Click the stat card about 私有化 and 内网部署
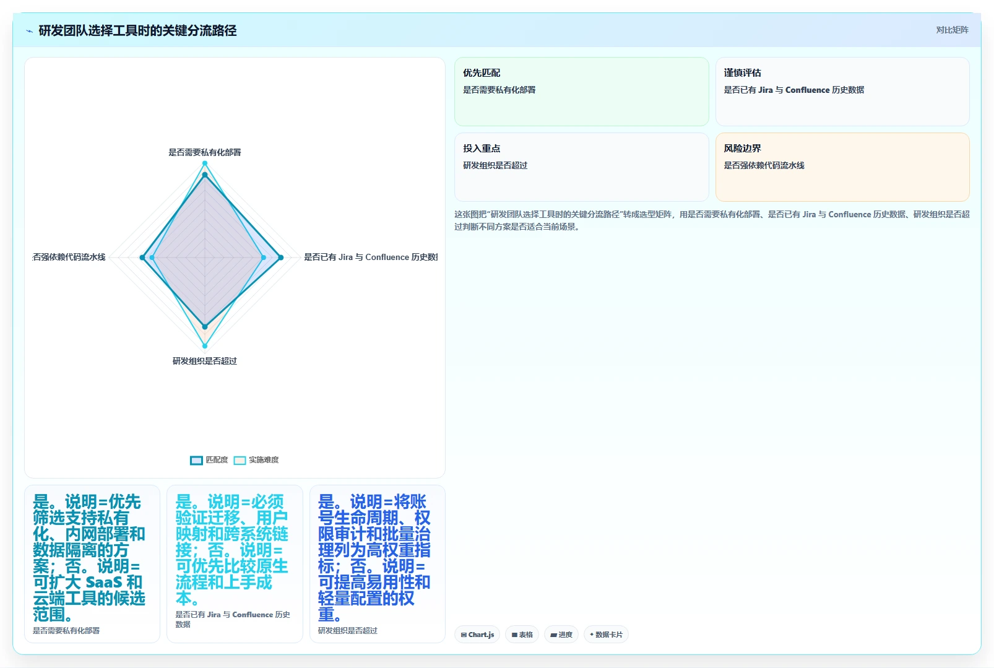994x668 pixels. (92, 564)
